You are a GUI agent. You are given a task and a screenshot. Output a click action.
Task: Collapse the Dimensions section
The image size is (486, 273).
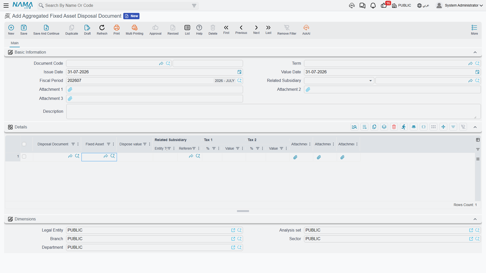point(475,219)
